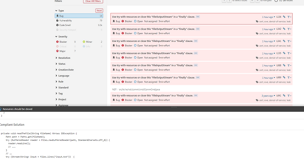Screen dimensions: 304x159
Task: Expand the Status filter section
Action: click(60, 64)
